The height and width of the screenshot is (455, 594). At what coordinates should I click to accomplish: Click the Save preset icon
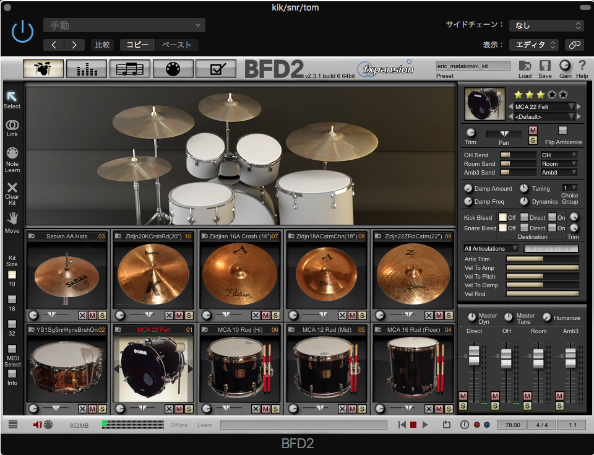click(545, 66)
